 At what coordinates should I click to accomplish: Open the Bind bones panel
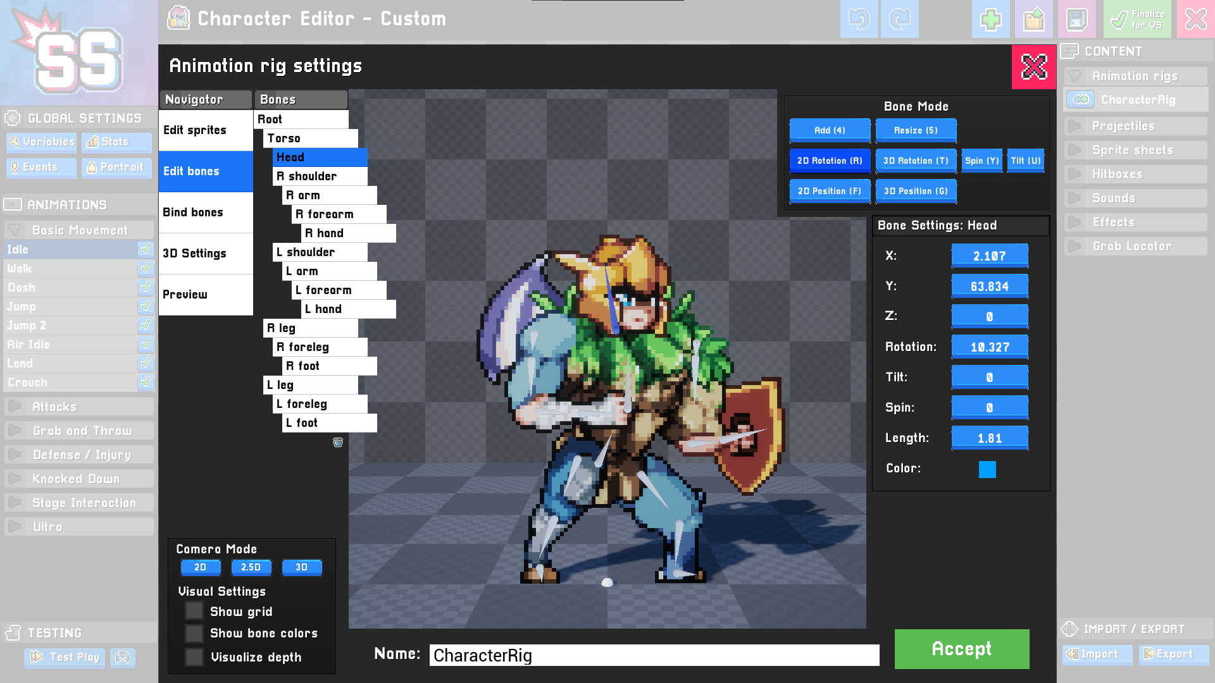coord(193,212)
